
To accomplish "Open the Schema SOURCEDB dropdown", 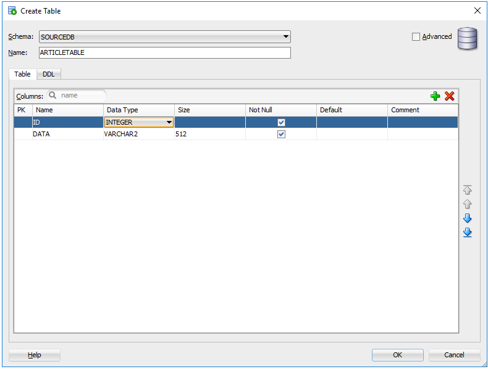I will (x=285, y=37).
